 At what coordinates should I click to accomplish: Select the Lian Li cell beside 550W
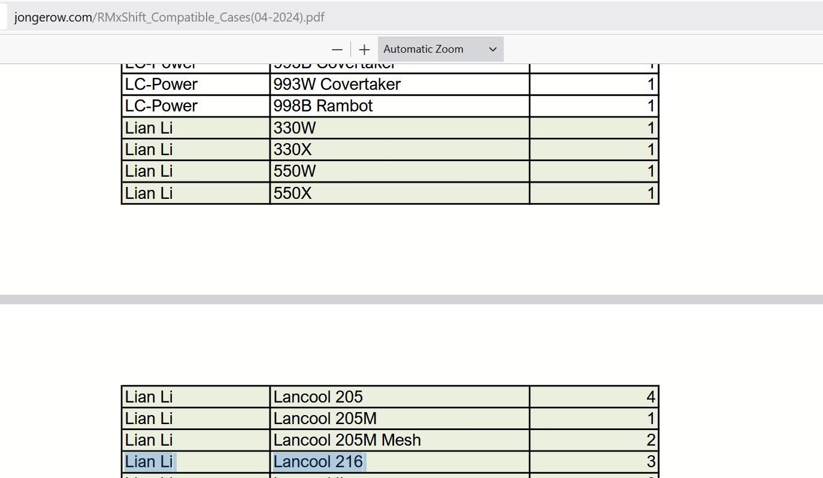pos(196,171)
